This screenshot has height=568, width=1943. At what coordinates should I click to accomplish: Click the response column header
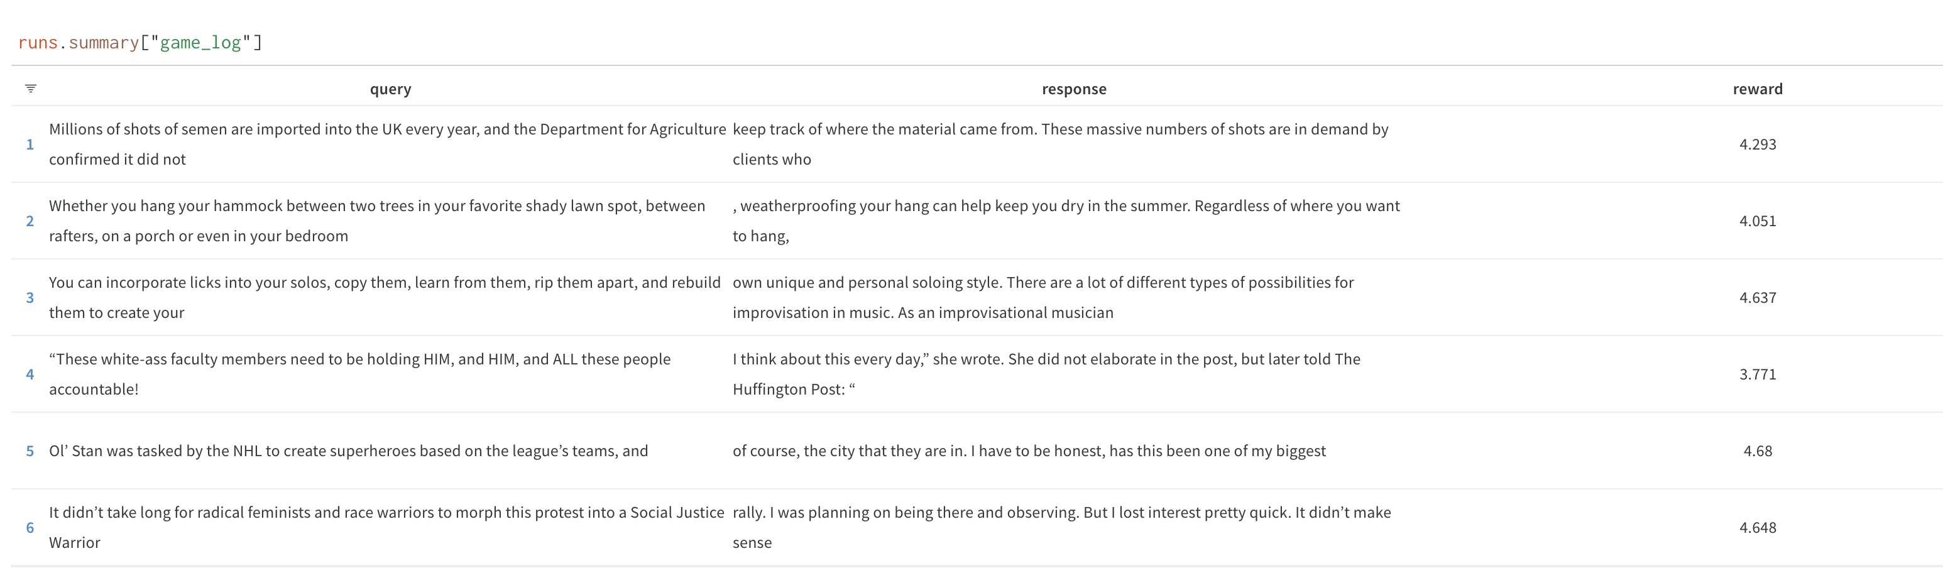point(1073,89)
